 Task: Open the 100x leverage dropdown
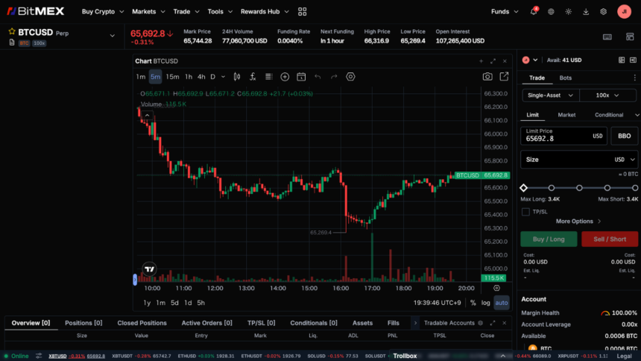coord(608,95)
